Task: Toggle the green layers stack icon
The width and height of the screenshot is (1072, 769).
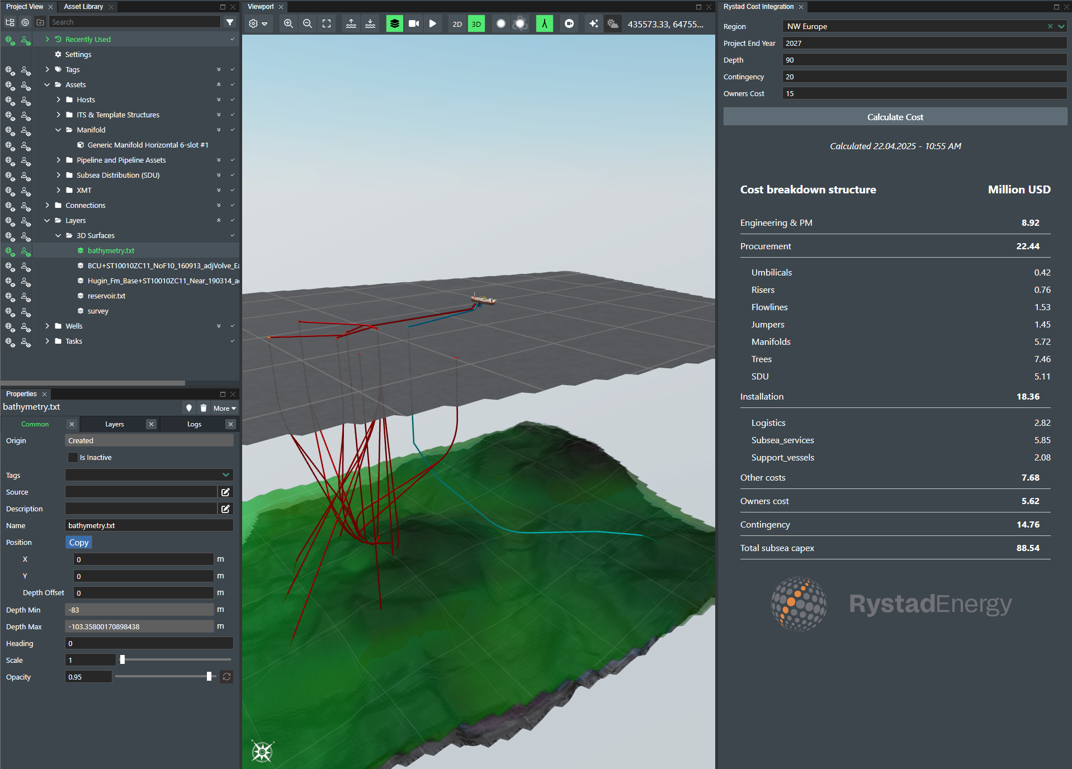Action: click(x=395, y=23)
